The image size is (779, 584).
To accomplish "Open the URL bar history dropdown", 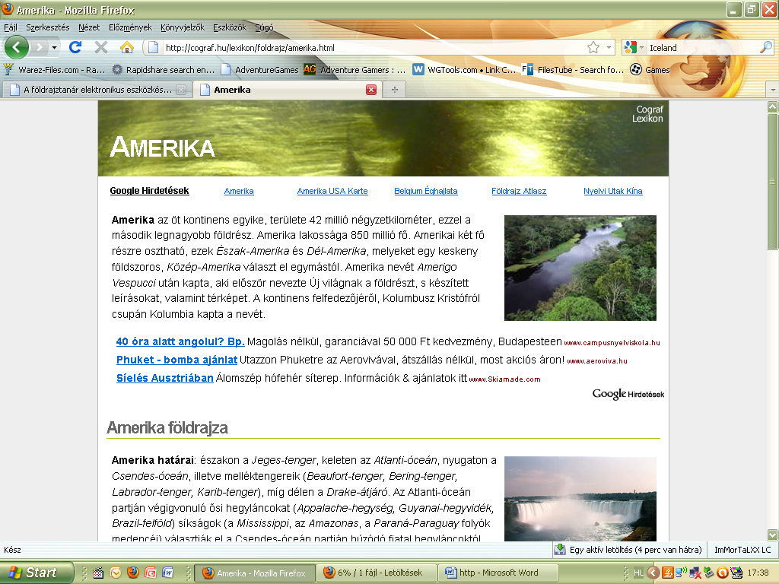I will (x=609, y=48).
